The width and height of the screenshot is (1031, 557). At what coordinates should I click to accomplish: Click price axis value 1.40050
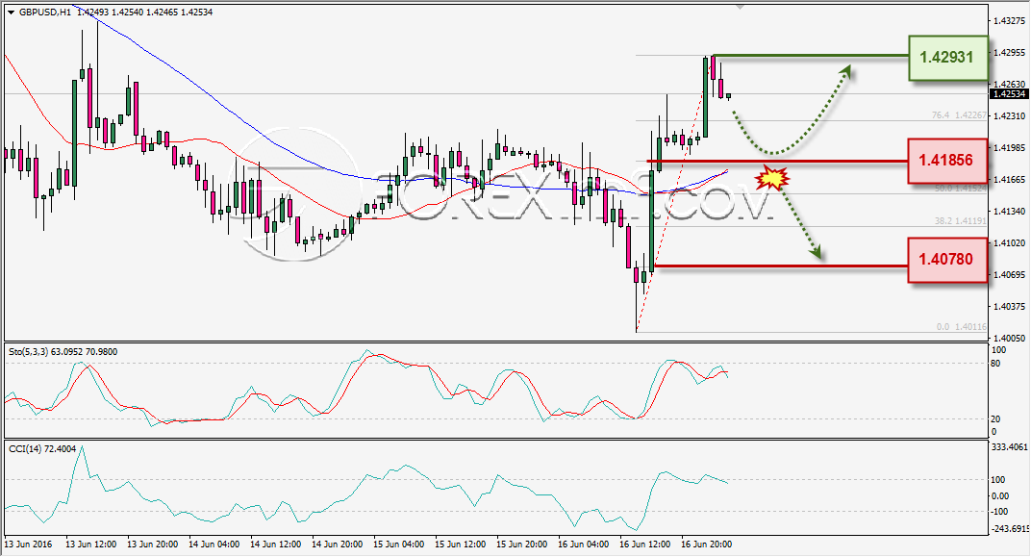(1009, 338)
